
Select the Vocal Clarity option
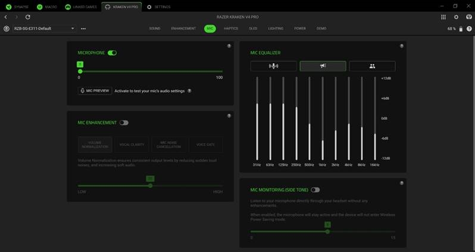132,144
